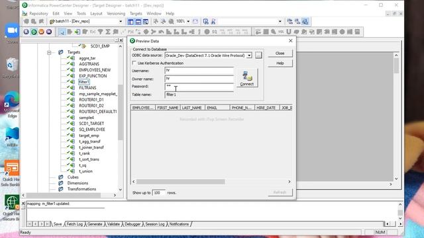Select the t_union target in tree
The height and width of the screenshot is (238, 424).
coord(85,171)
